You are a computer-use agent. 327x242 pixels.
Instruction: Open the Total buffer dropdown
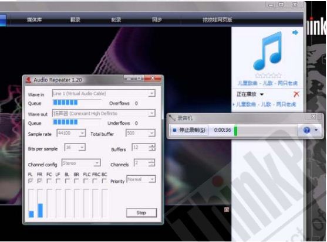point(151,133)
